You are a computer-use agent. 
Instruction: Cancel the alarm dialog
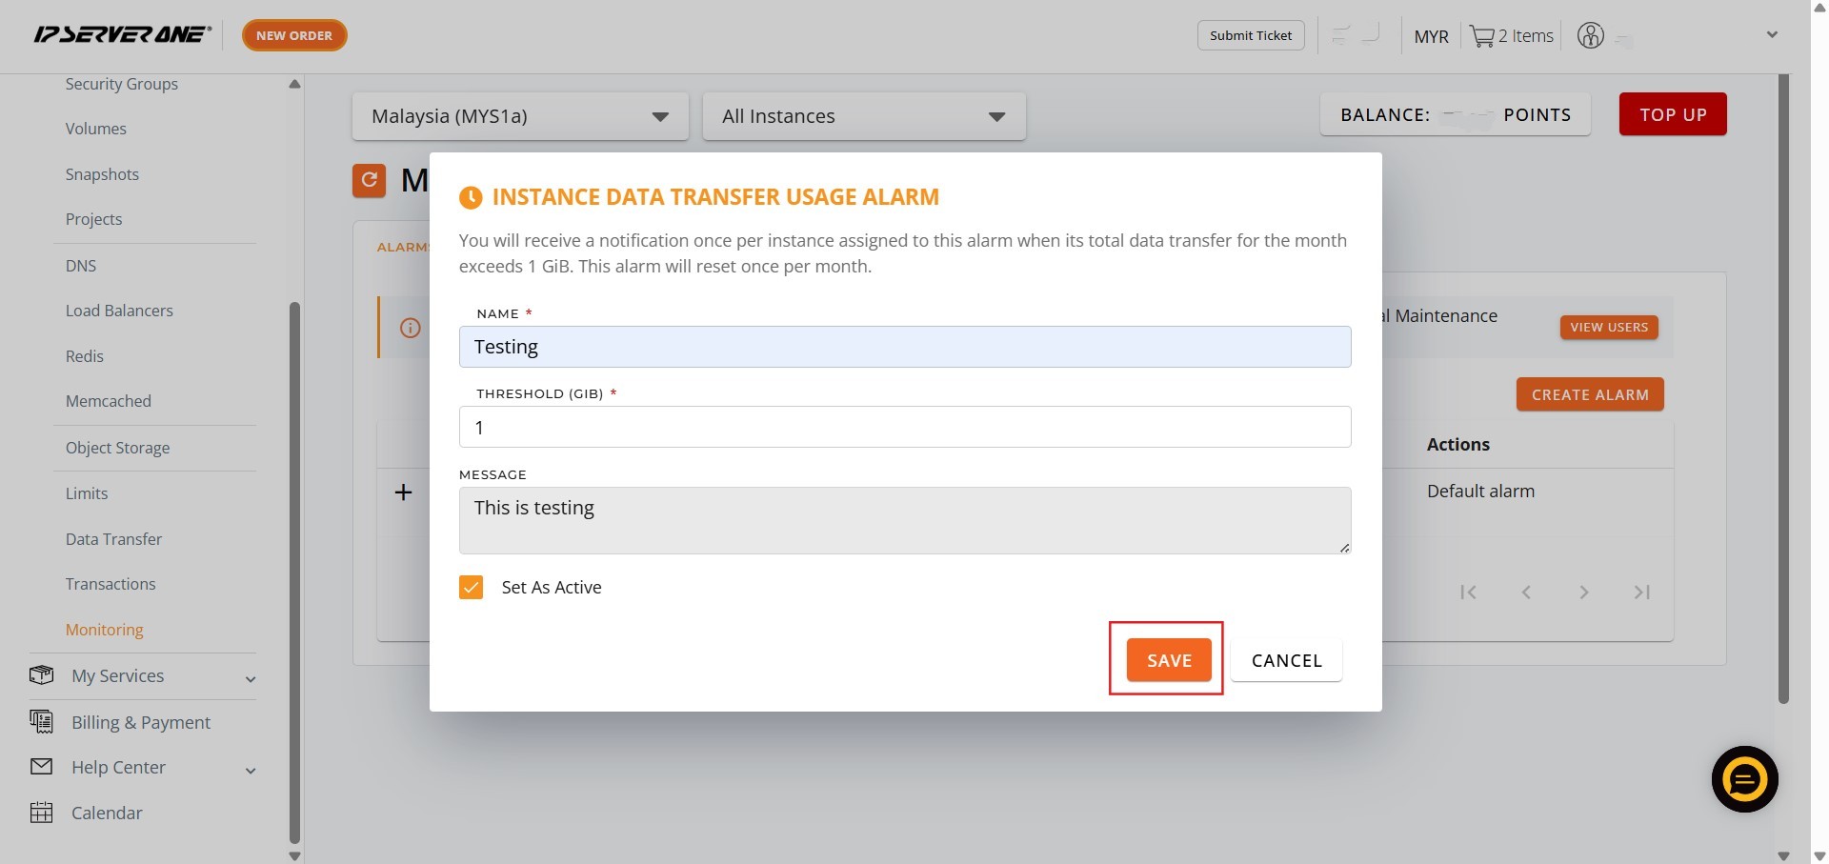pos(1285,660)
